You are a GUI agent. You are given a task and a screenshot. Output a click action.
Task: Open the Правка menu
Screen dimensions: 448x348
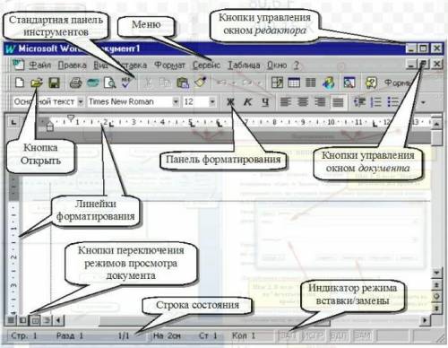tap(73, 65)
